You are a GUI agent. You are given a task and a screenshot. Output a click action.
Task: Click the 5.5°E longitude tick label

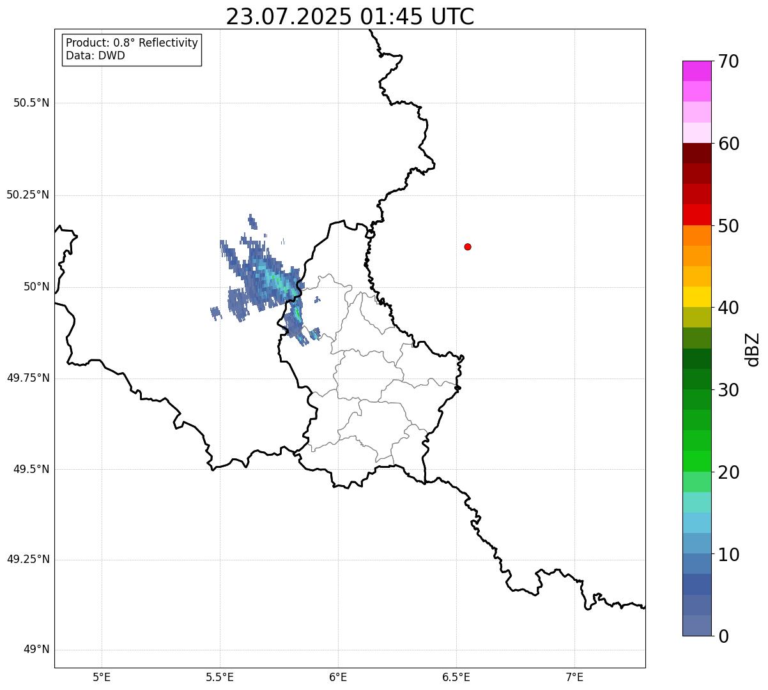pyautogui.click(x=220, y=677)
